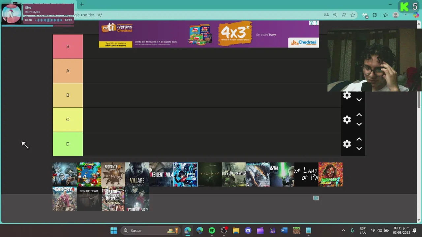Click the She album art thumbnail
This screenshot has height=237, width=422.
pyautogui.click(x=12, y=13)
